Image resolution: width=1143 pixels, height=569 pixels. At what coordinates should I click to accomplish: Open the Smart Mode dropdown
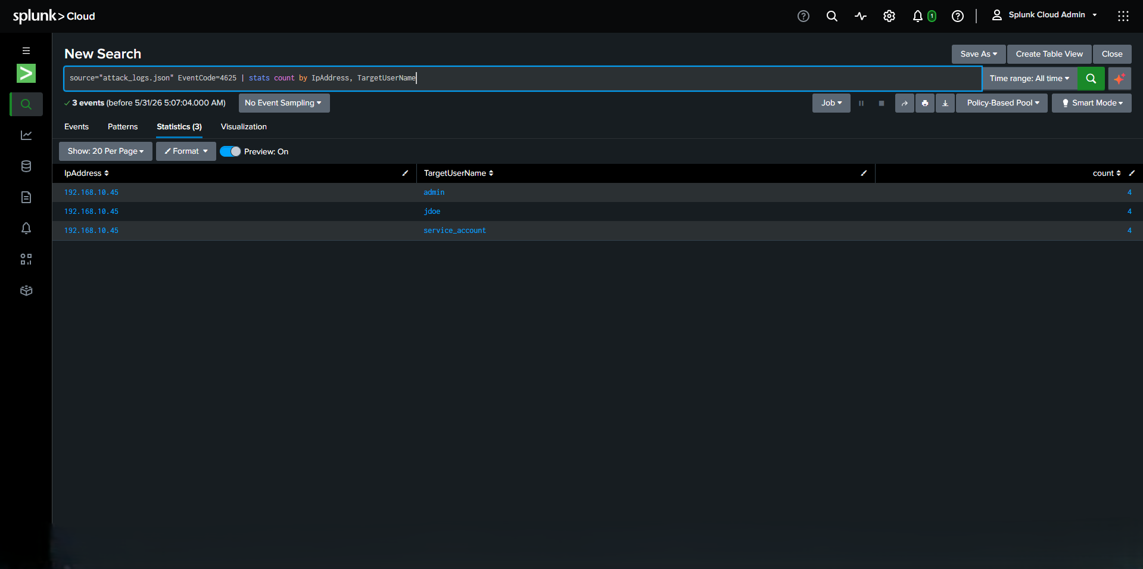click(1092, 103)
